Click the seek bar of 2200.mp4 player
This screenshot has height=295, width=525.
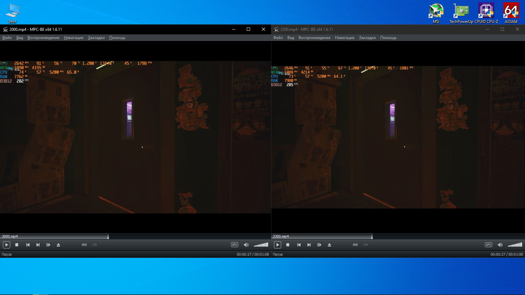398,236
